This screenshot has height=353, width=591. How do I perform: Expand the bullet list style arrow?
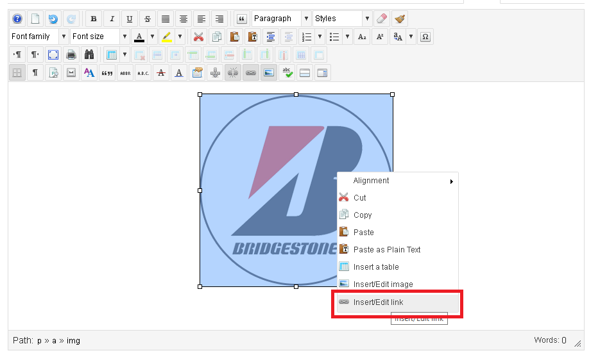click(347, 37)
